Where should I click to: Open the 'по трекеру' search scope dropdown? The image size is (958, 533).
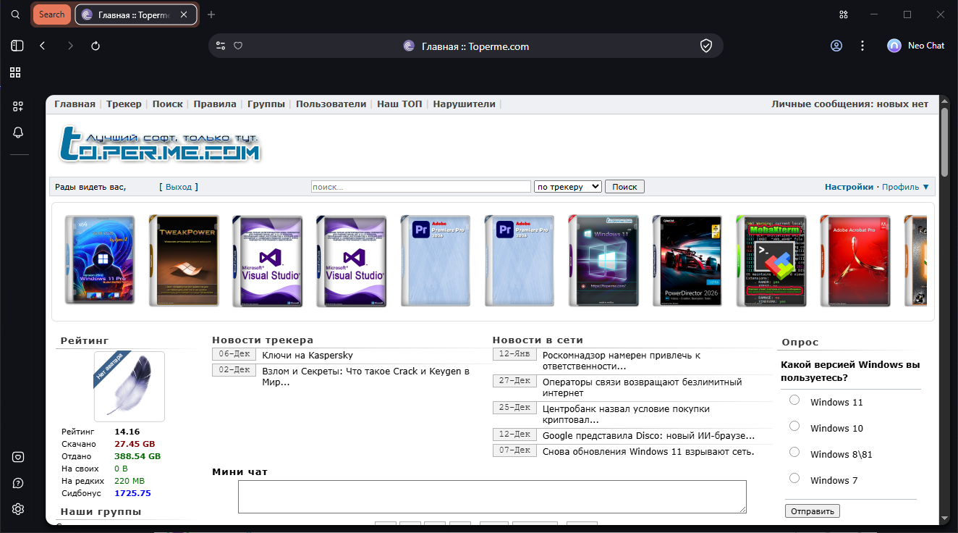click(x=568, y=187)
